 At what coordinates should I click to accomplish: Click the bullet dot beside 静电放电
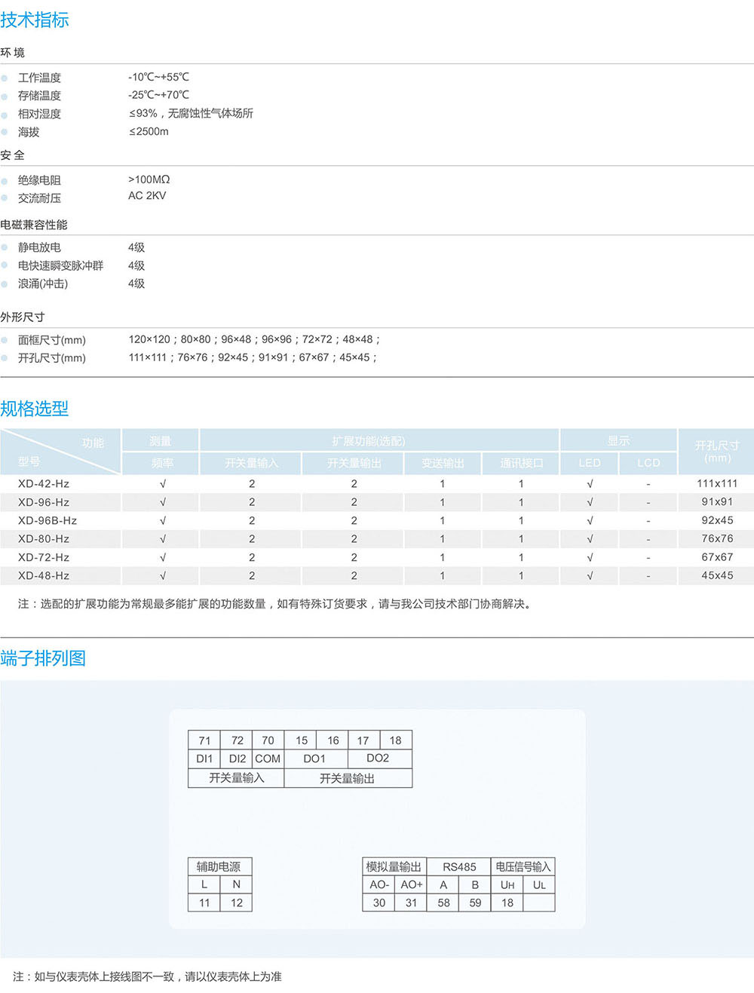(5, 247)
